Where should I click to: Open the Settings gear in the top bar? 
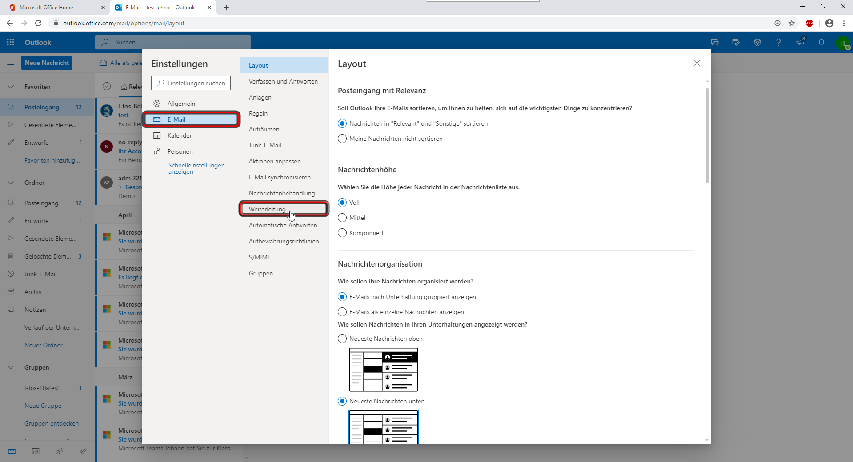[757, 42]
